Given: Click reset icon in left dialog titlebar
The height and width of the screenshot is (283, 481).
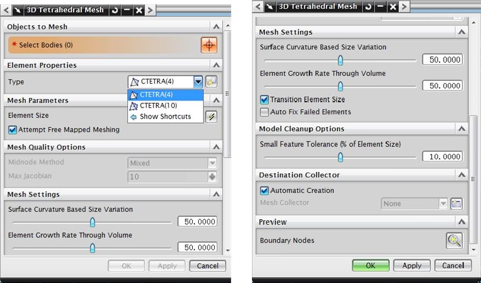Looking at the screenshot, I should [115, 10].
